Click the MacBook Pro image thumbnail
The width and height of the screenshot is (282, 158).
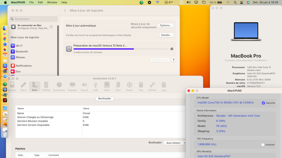coord(246,32)
